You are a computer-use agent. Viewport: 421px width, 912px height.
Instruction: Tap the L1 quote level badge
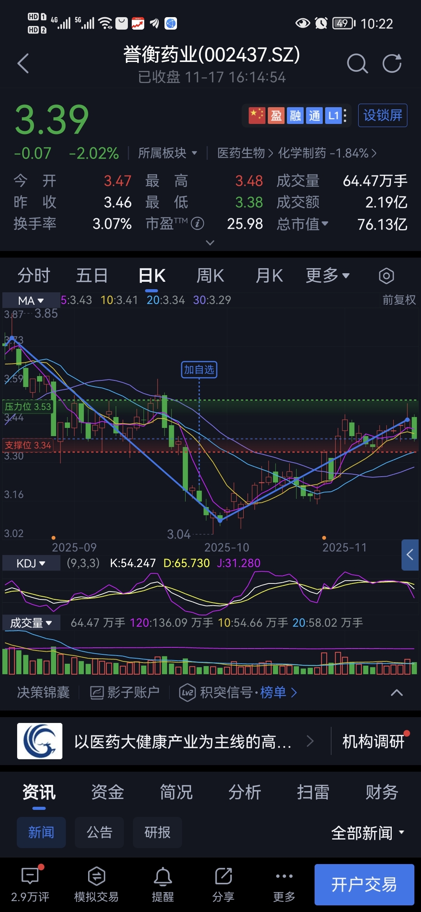[334, 116]
